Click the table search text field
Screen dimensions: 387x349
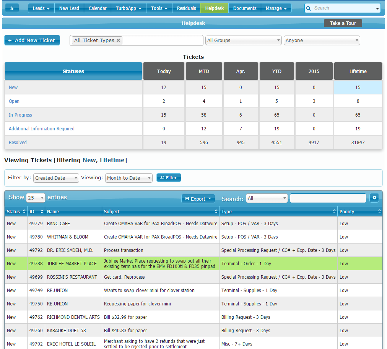click(x=328, y=198)
